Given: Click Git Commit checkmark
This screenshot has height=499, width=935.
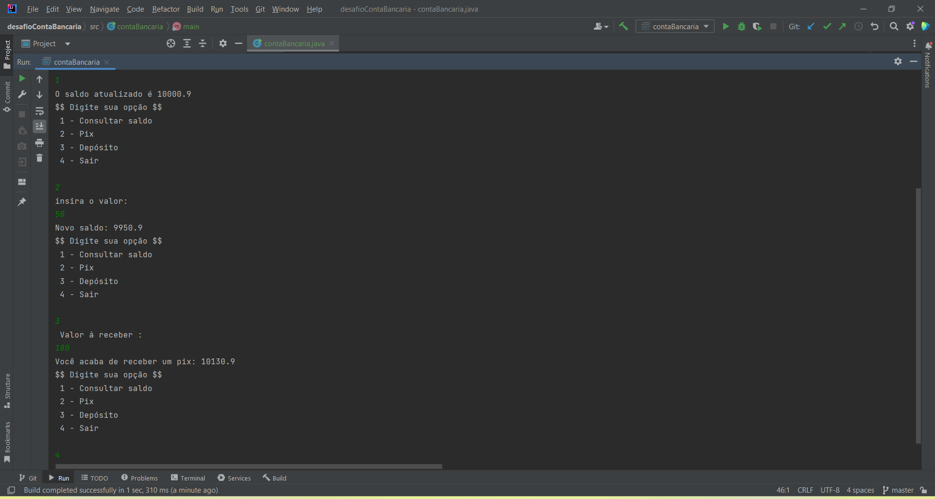Looking at the screenshot, I should 827,27.
